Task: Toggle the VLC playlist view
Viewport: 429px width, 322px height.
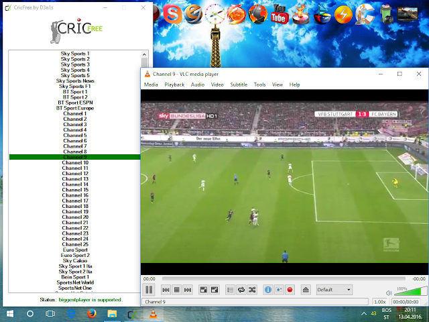Action: click(231, 290)
